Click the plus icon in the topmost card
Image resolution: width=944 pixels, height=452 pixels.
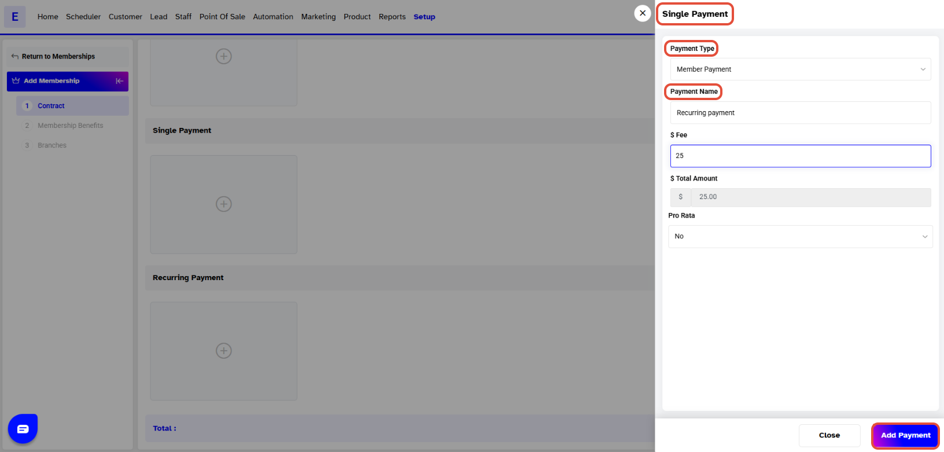coord(224,56)
